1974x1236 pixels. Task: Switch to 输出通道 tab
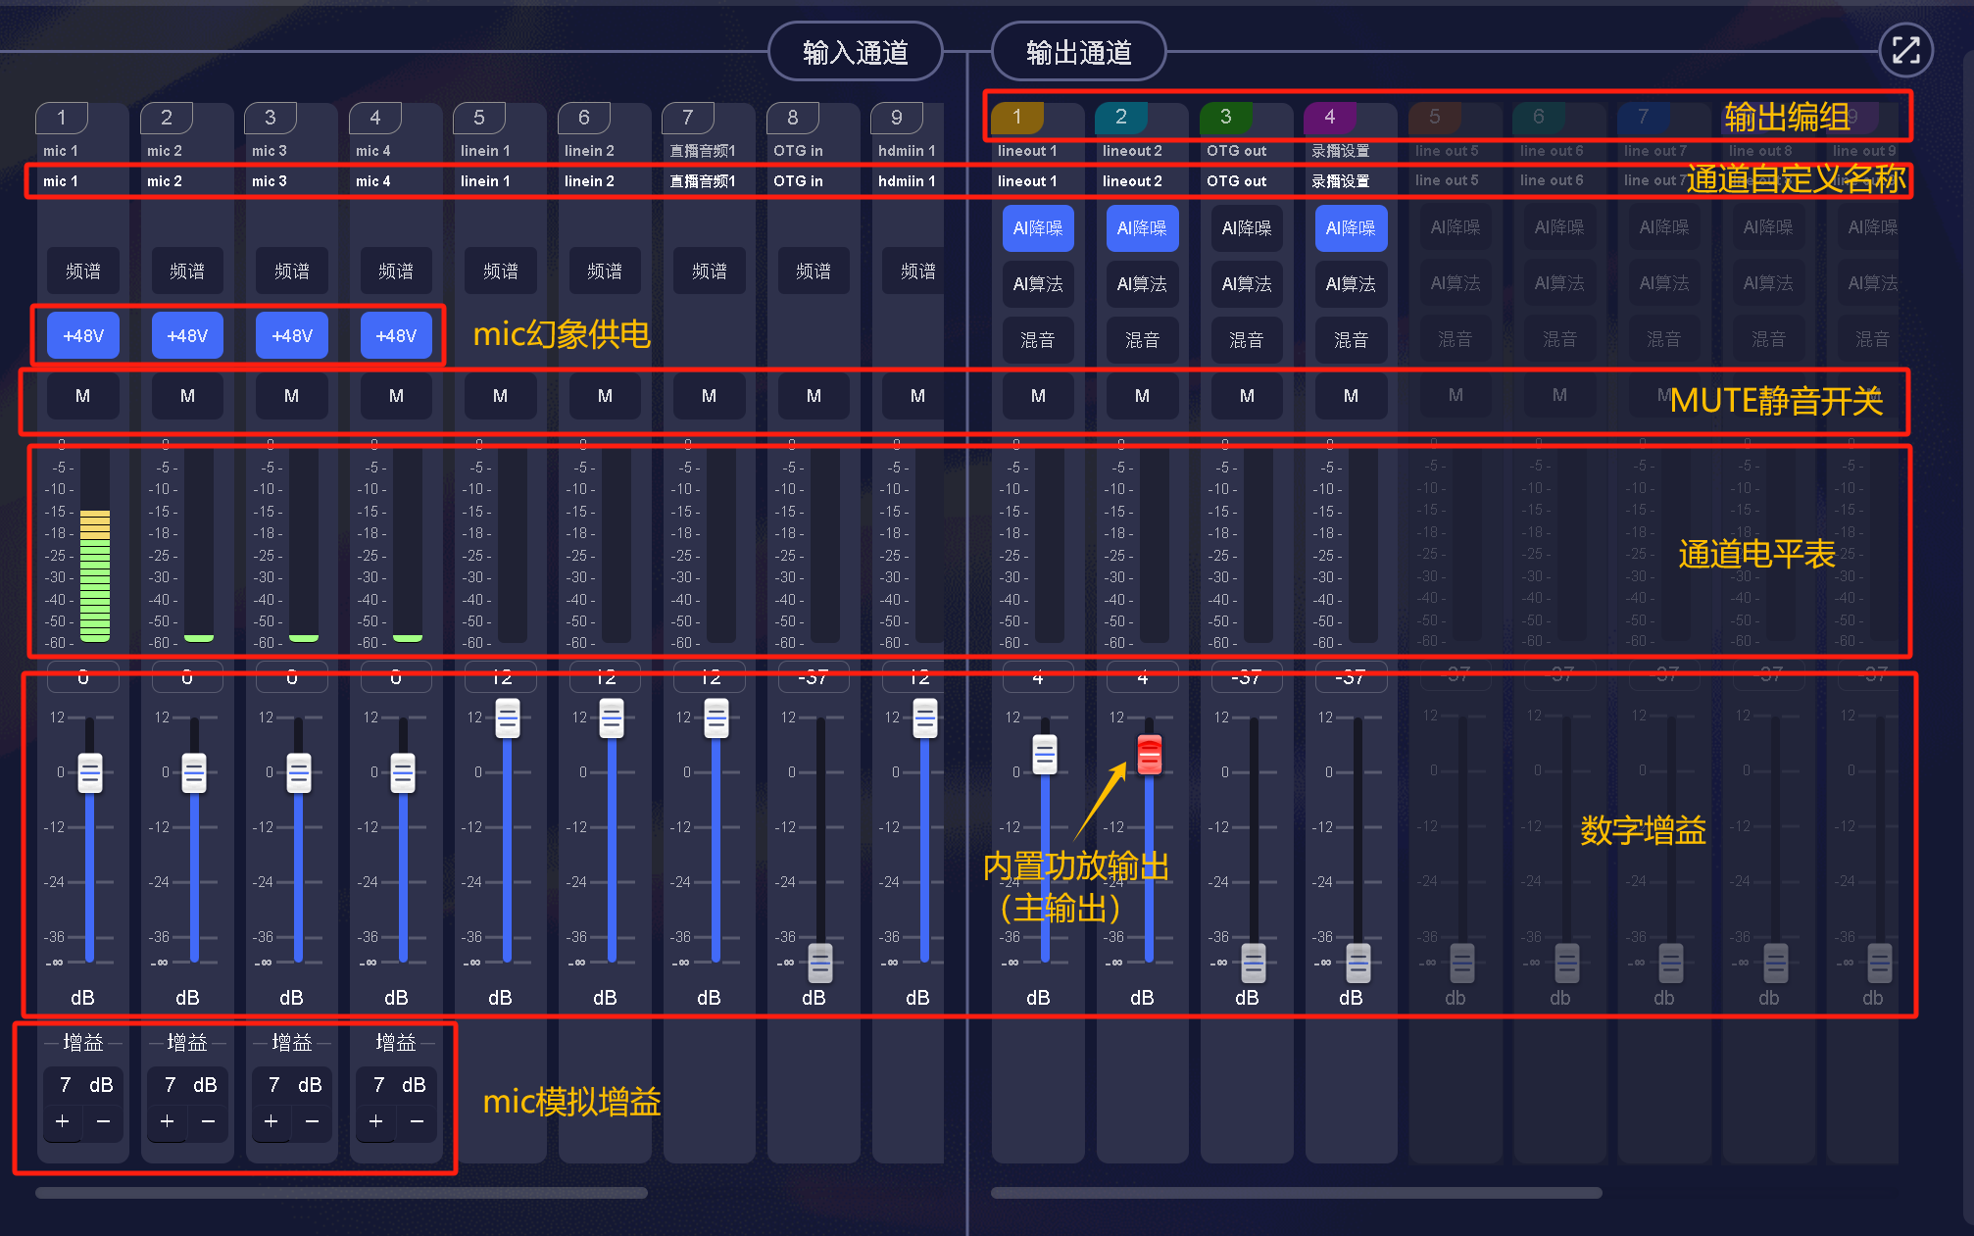[x=1078, y=52]
